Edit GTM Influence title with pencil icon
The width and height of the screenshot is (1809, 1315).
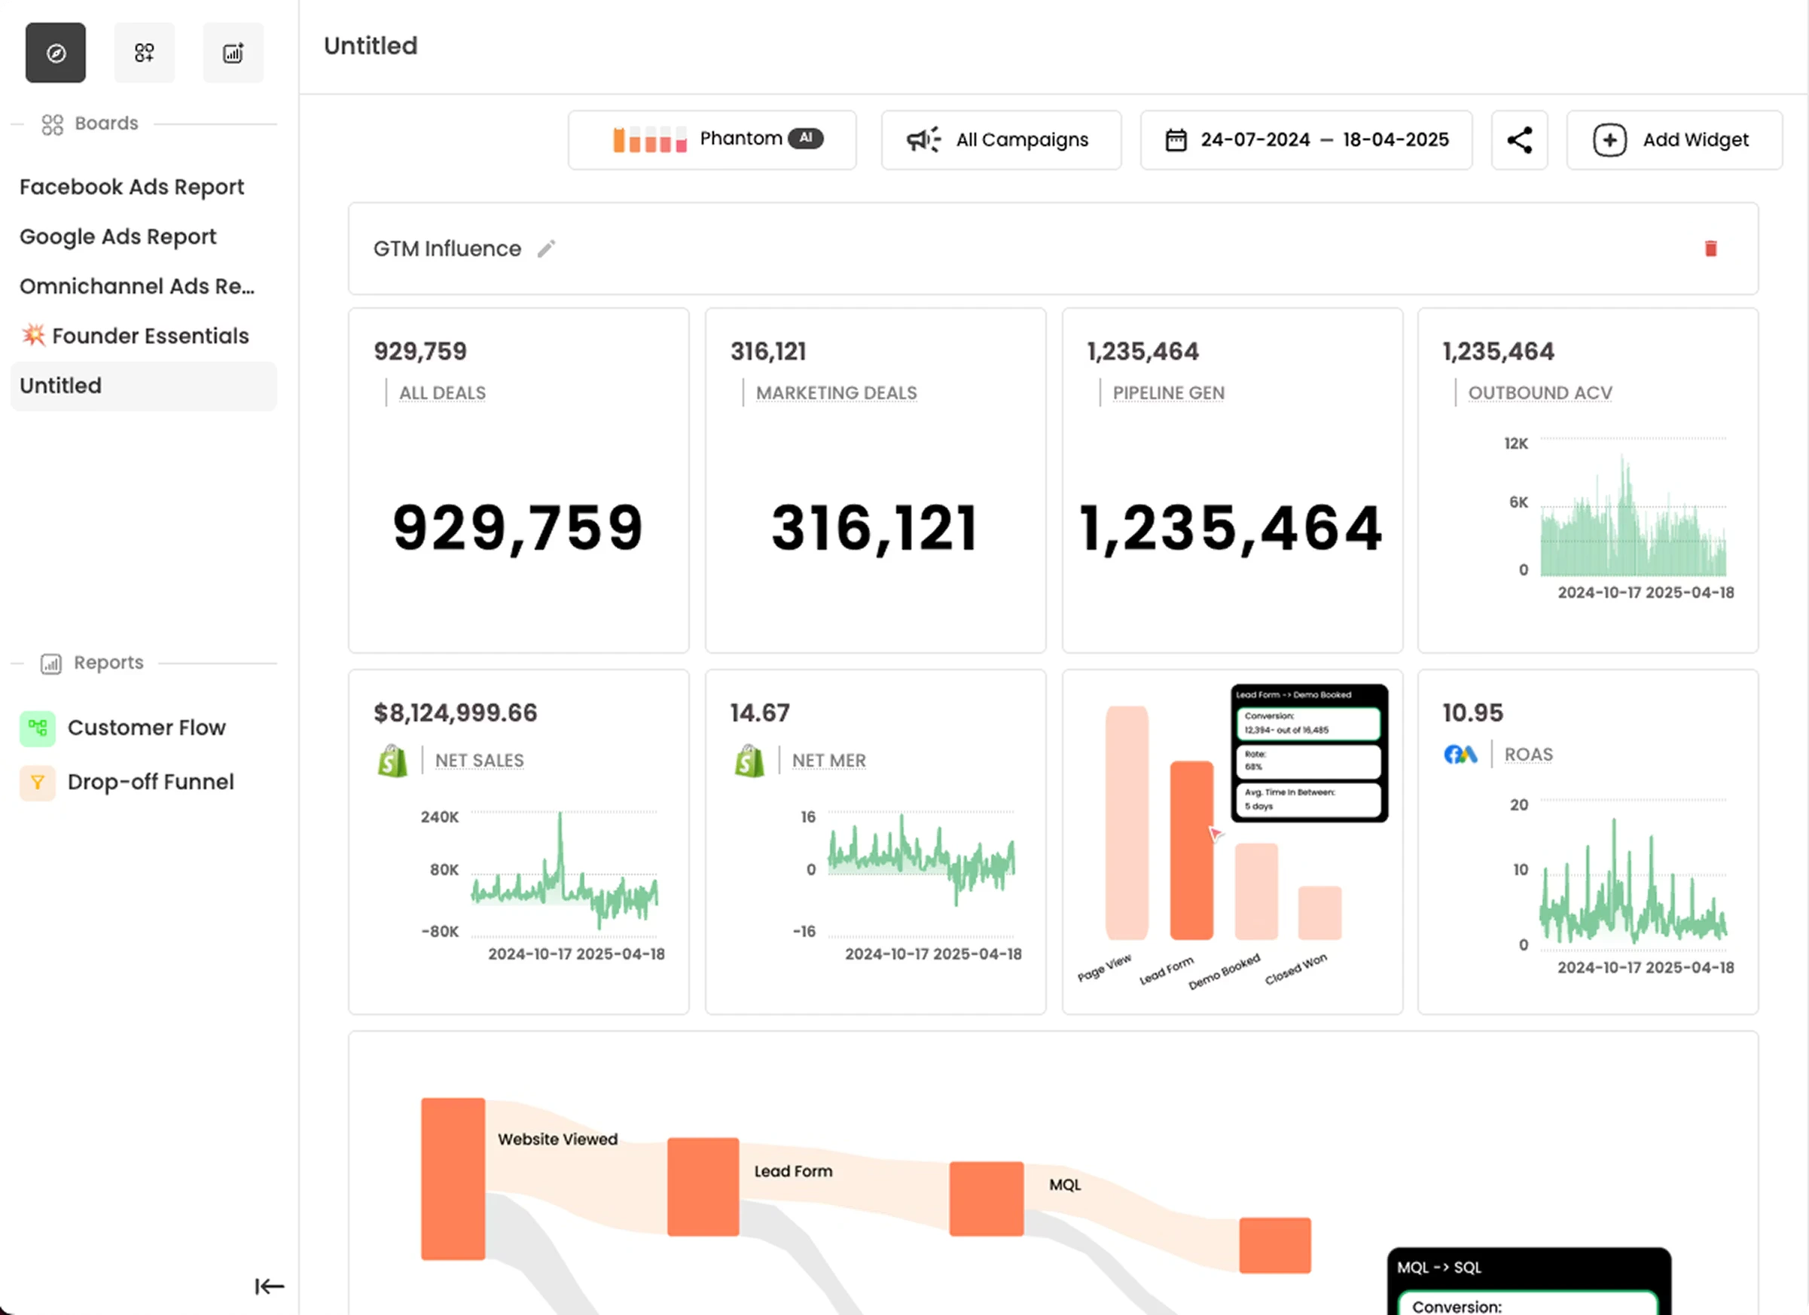click(x=546, y=249)
